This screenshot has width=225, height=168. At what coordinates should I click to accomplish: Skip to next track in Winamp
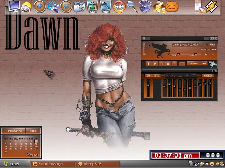(174, 64)
